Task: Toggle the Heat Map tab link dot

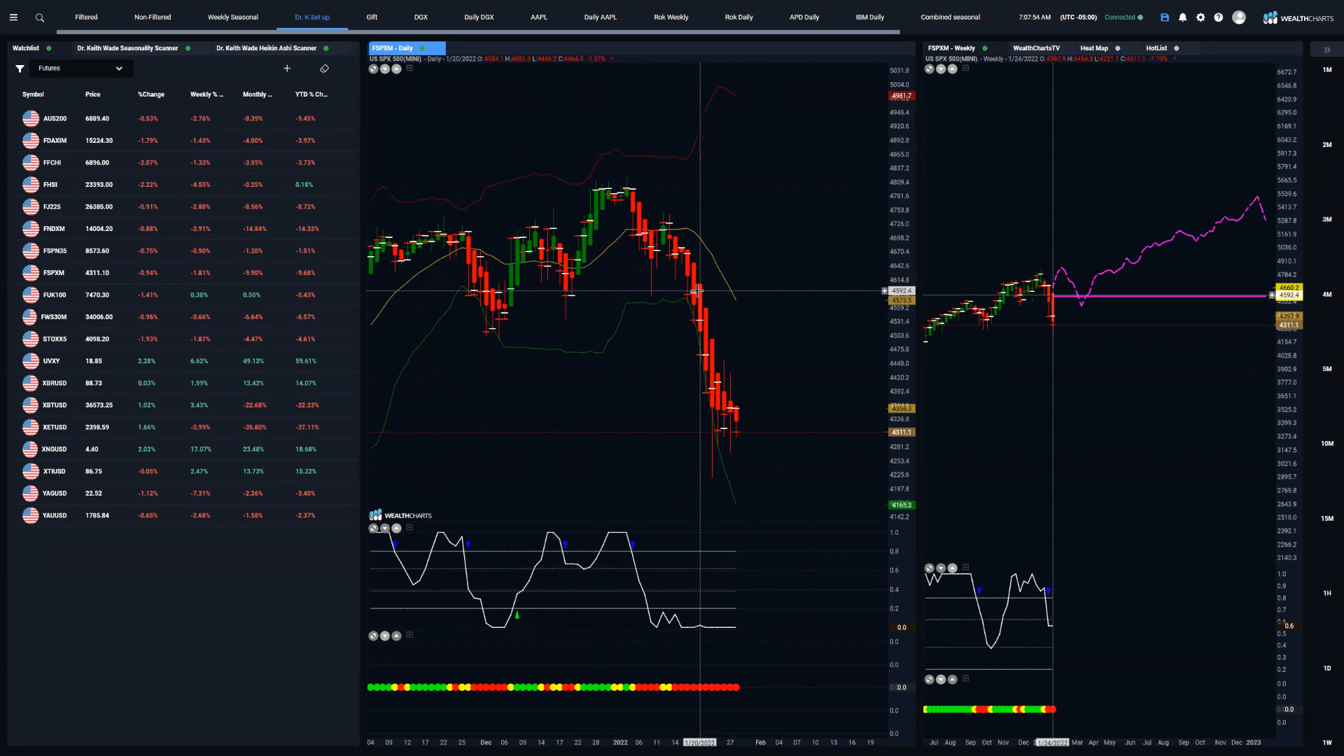Action: pyautogui.click(x=1117, y=48)
